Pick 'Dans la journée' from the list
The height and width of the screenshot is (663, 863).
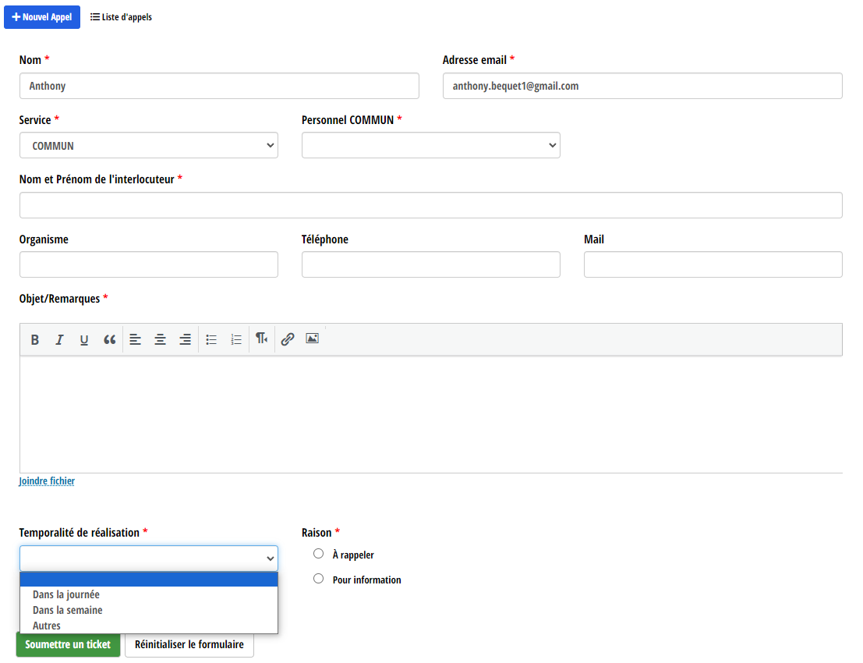(66, 594)
